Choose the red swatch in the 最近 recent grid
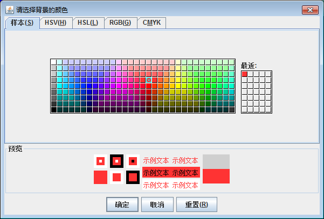 [244, 74]
